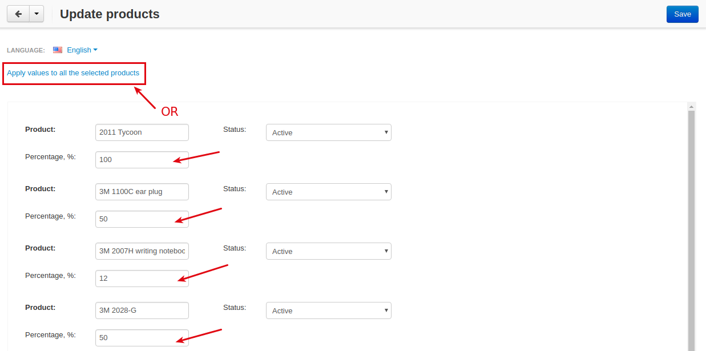Go back using the left arrow button
706x351 pixels.
coord(18,14)
